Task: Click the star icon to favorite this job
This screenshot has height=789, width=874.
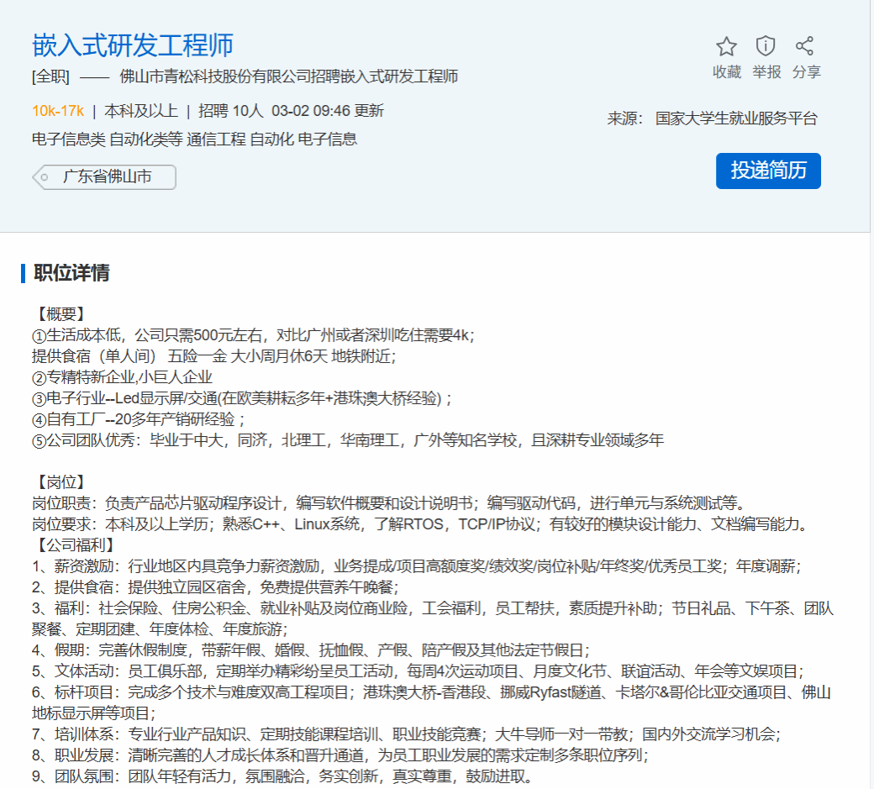Action: point(726,46)
